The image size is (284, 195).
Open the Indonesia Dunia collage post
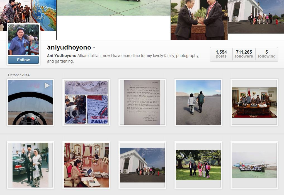point(86,102)
